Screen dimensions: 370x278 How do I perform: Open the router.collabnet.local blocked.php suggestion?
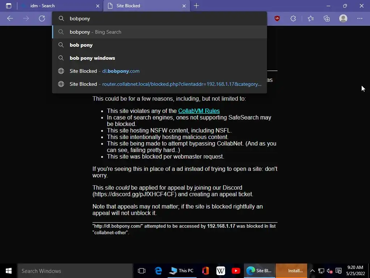(x=159, y=84)
